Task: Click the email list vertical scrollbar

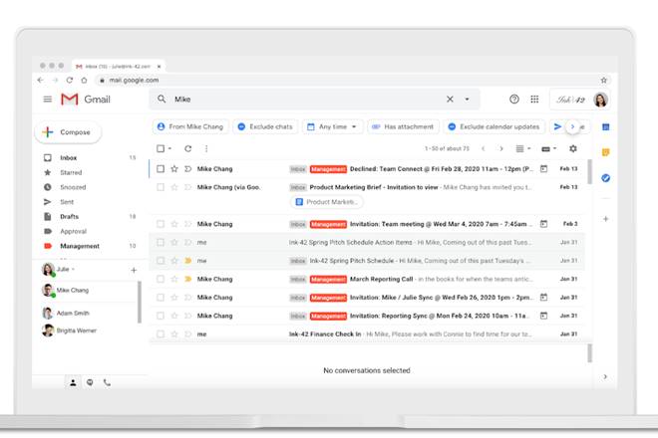Action: click(589, 173)
